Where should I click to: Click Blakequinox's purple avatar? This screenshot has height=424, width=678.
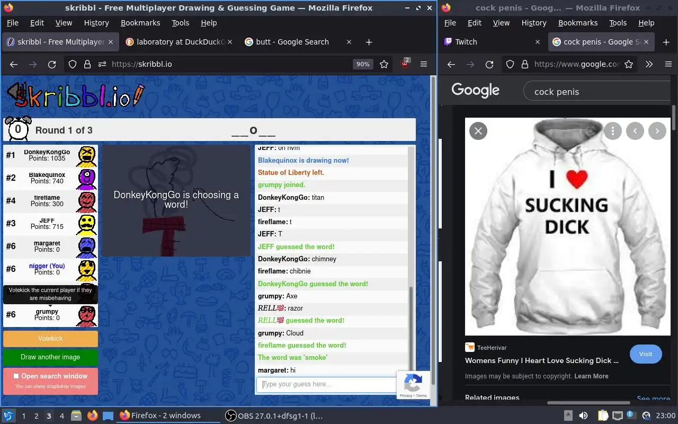pos(87,179)
